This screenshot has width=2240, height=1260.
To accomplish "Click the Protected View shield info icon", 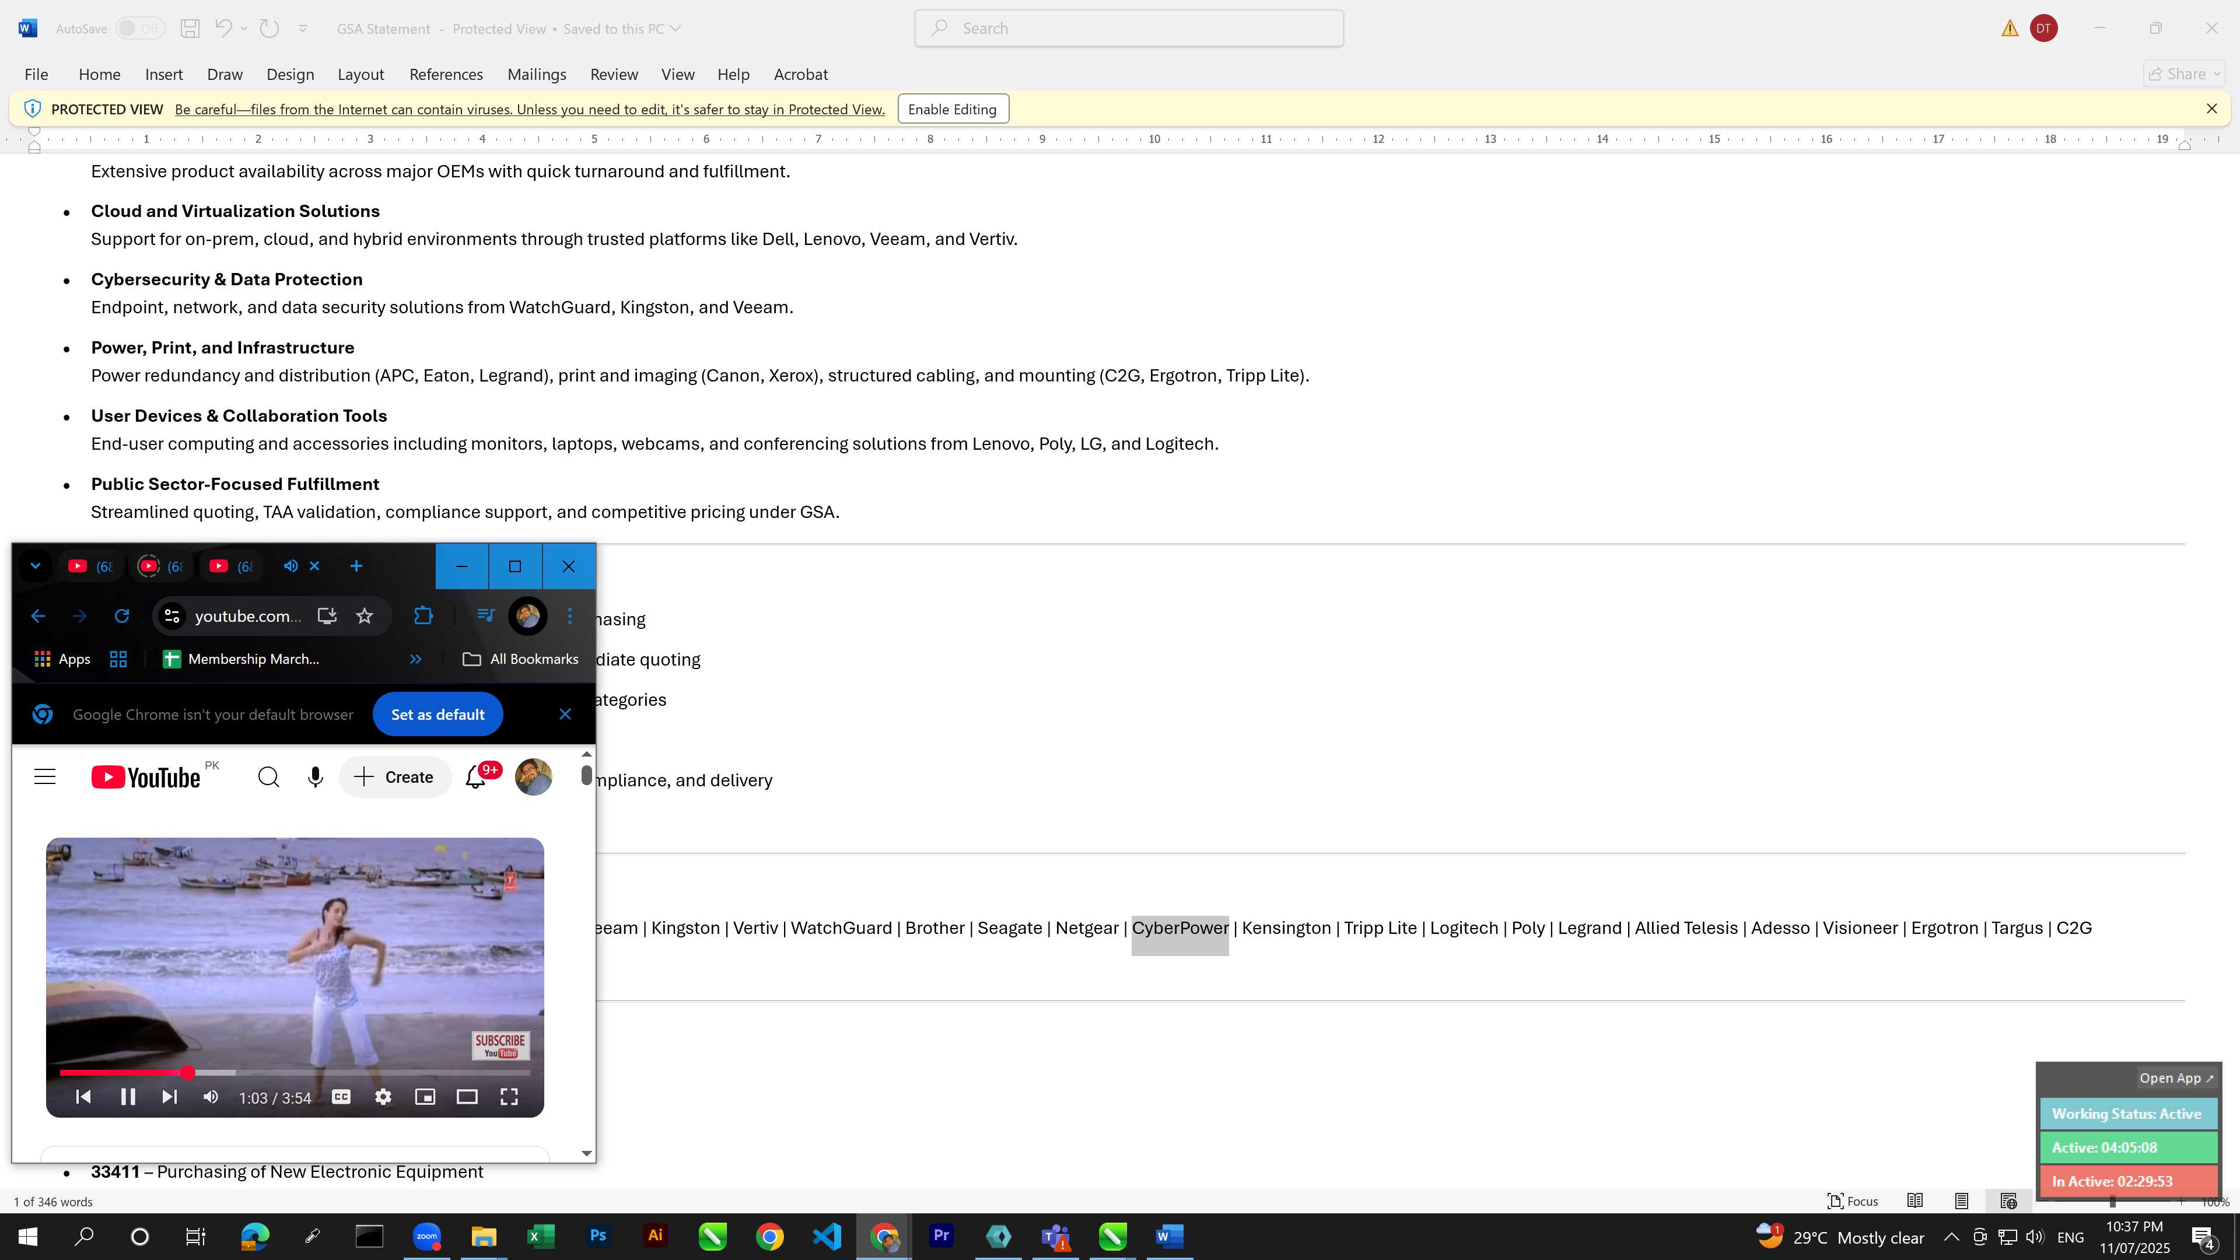I will pos(32,108).
